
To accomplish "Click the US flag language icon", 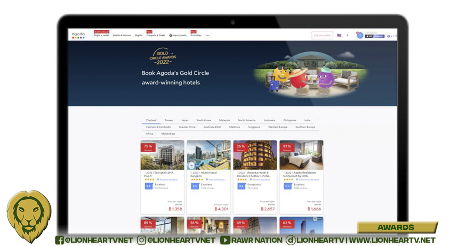I will pos(339,35).
